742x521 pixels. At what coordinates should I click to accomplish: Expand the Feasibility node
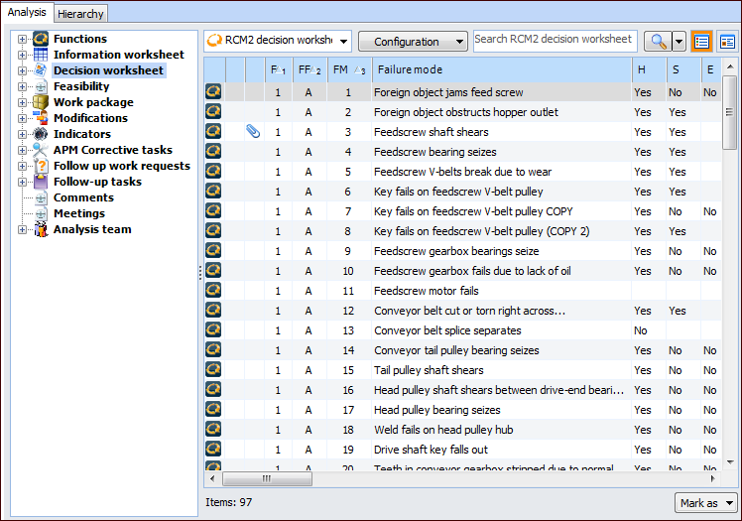pyautogui.click(x=22, y=86)
